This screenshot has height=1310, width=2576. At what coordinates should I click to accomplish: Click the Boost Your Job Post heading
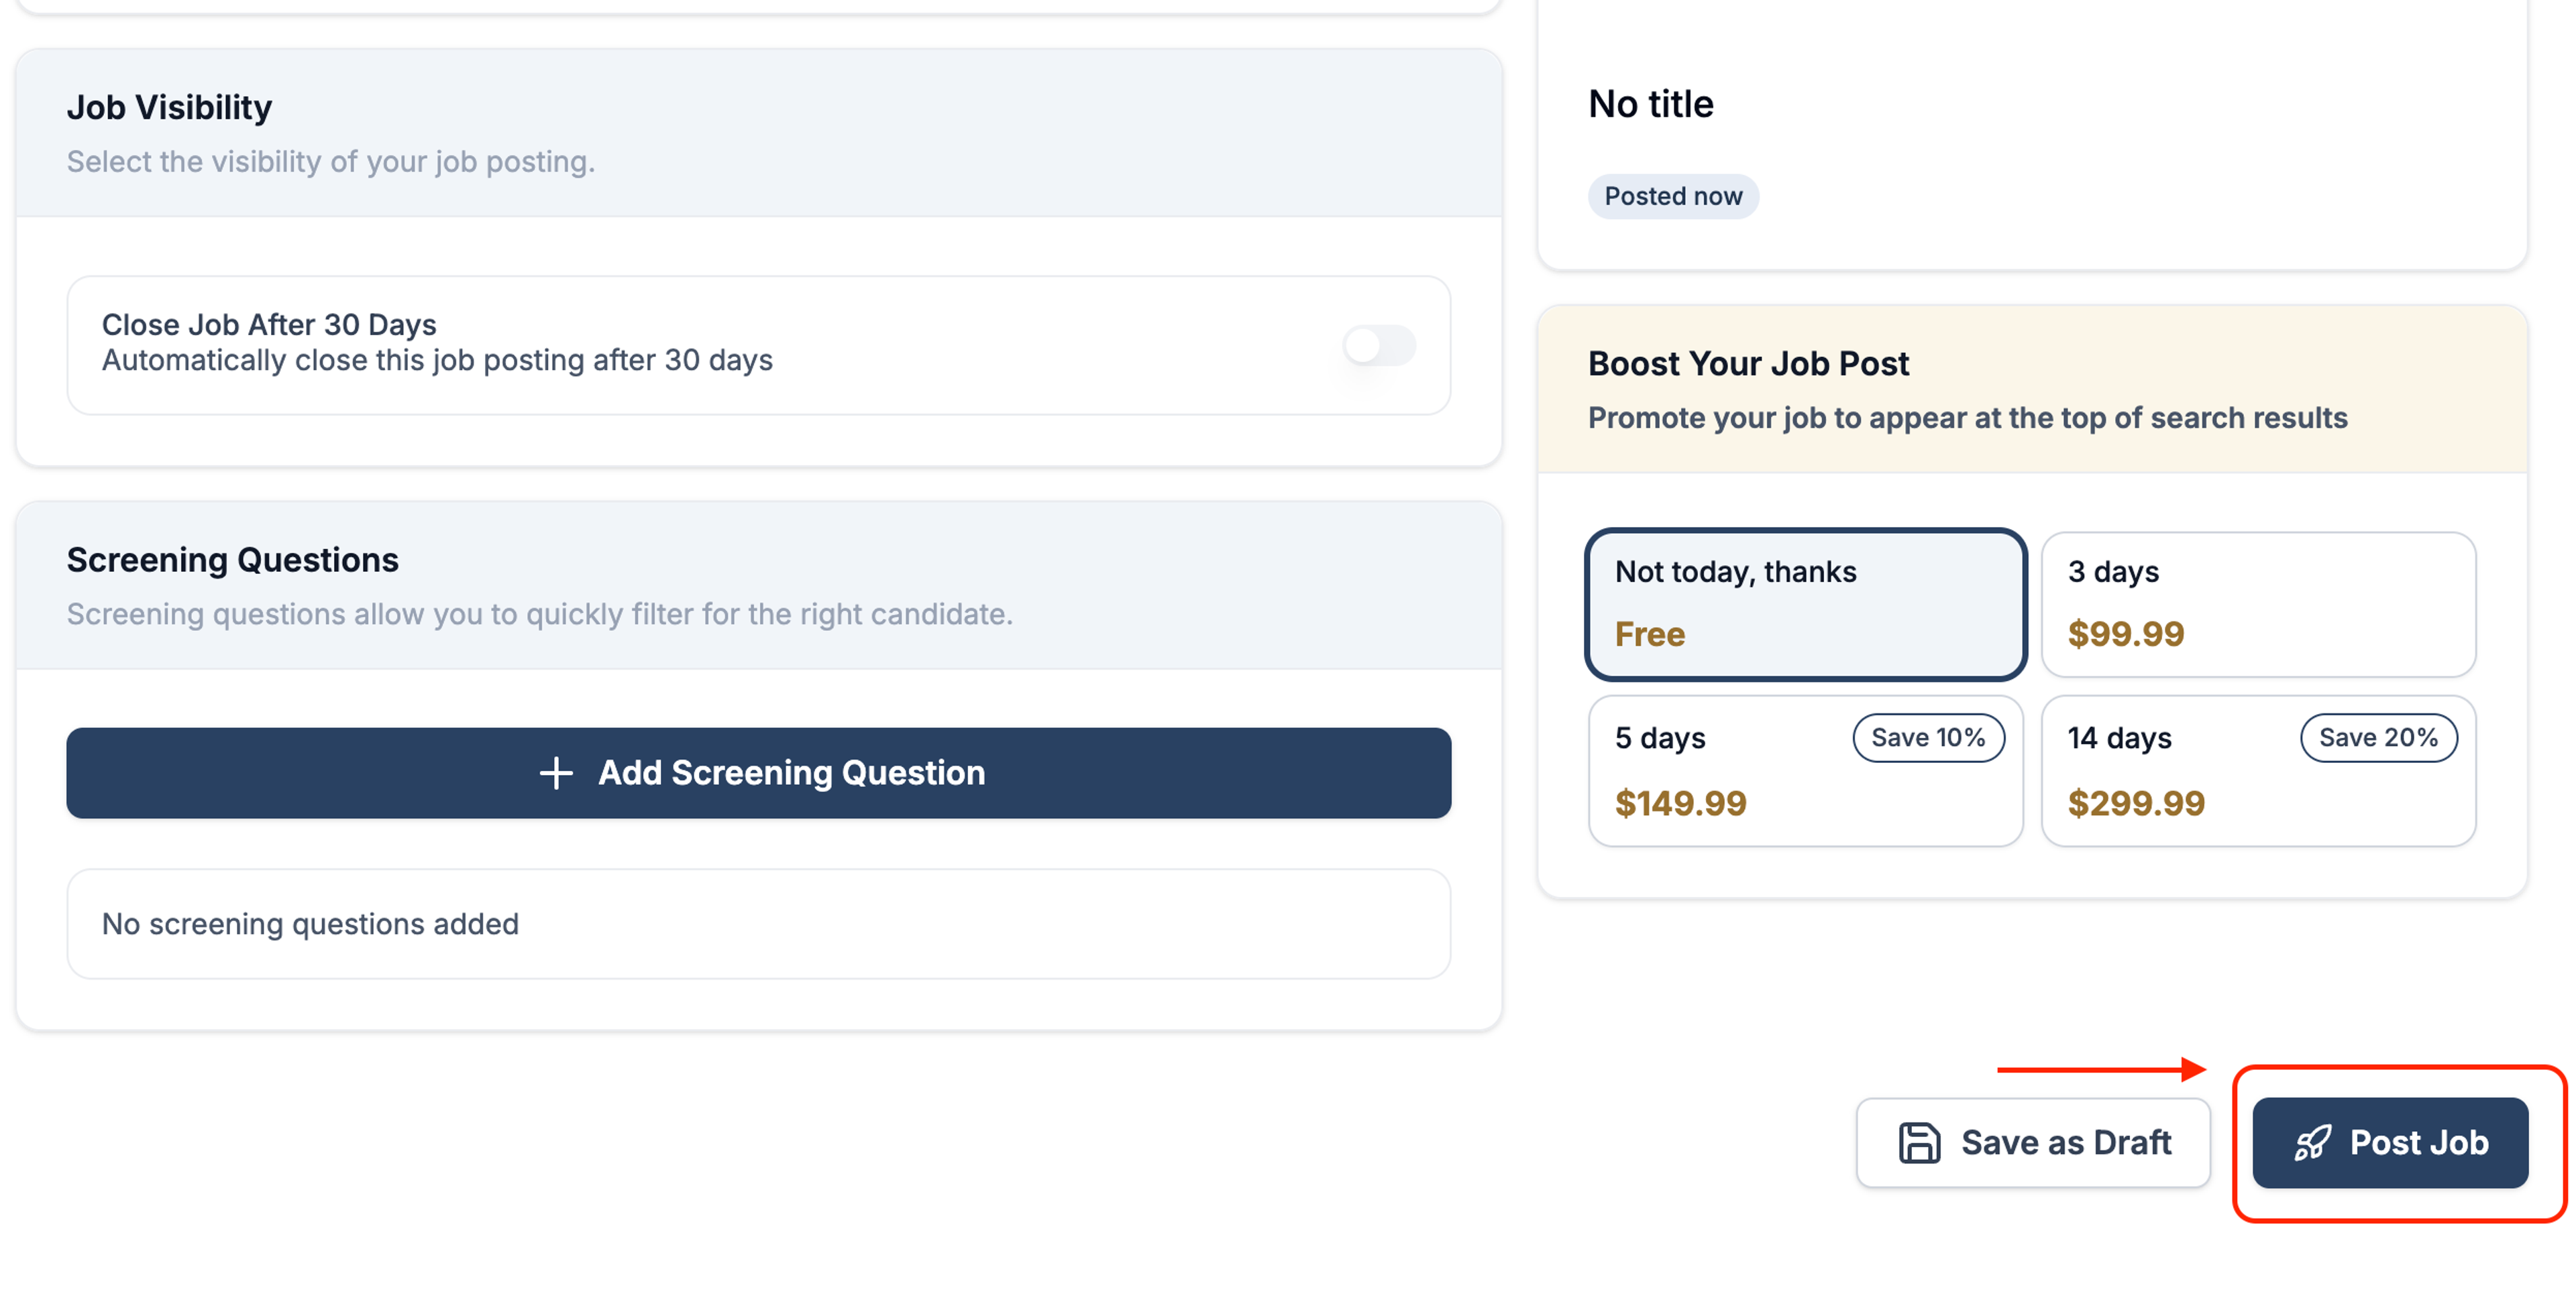pyautogui.click(x=1748, y=364)
